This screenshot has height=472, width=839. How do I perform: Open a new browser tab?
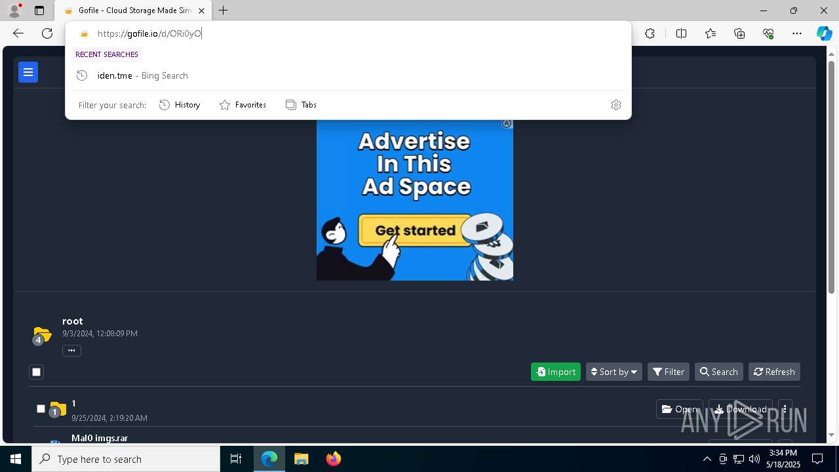tap(224, 10)
